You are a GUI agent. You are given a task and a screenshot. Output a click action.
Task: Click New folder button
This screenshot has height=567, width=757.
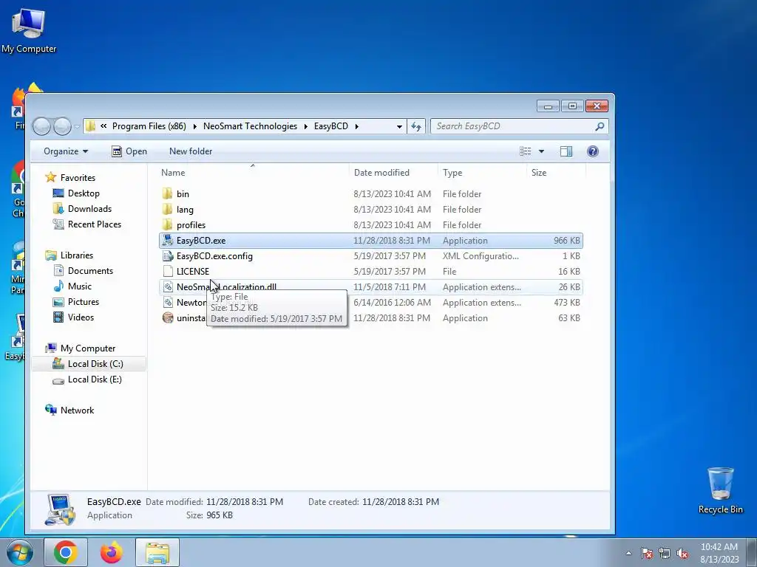click(x=191, y=151)
